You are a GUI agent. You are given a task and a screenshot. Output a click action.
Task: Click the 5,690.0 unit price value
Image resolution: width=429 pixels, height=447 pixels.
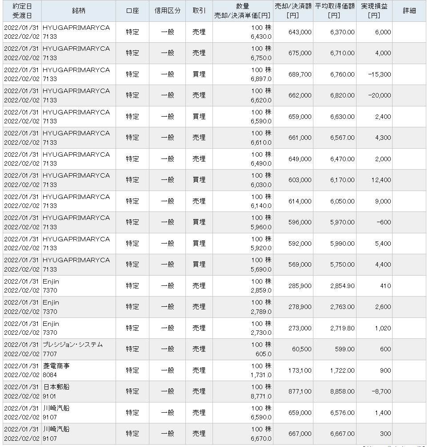click(x=261, y=269)
